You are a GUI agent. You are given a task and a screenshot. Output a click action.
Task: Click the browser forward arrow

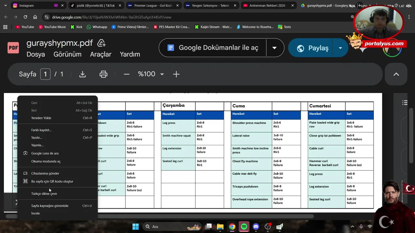point(16,17)
